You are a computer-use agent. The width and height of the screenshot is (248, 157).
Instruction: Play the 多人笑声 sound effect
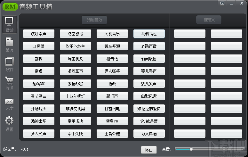[x=39, y=134]
